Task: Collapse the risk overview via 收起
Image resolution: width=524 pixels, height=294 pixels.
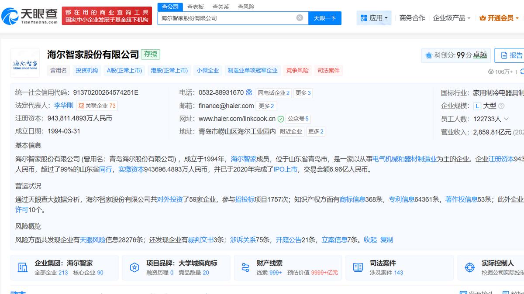Action: [x=370, y=239]
